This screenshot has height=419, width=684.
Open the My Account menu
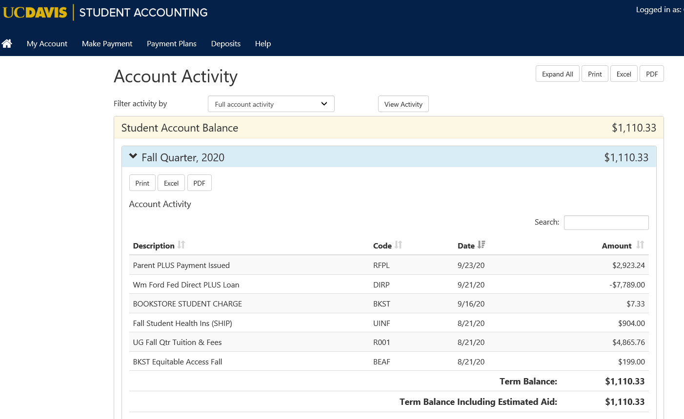point(47,44)
